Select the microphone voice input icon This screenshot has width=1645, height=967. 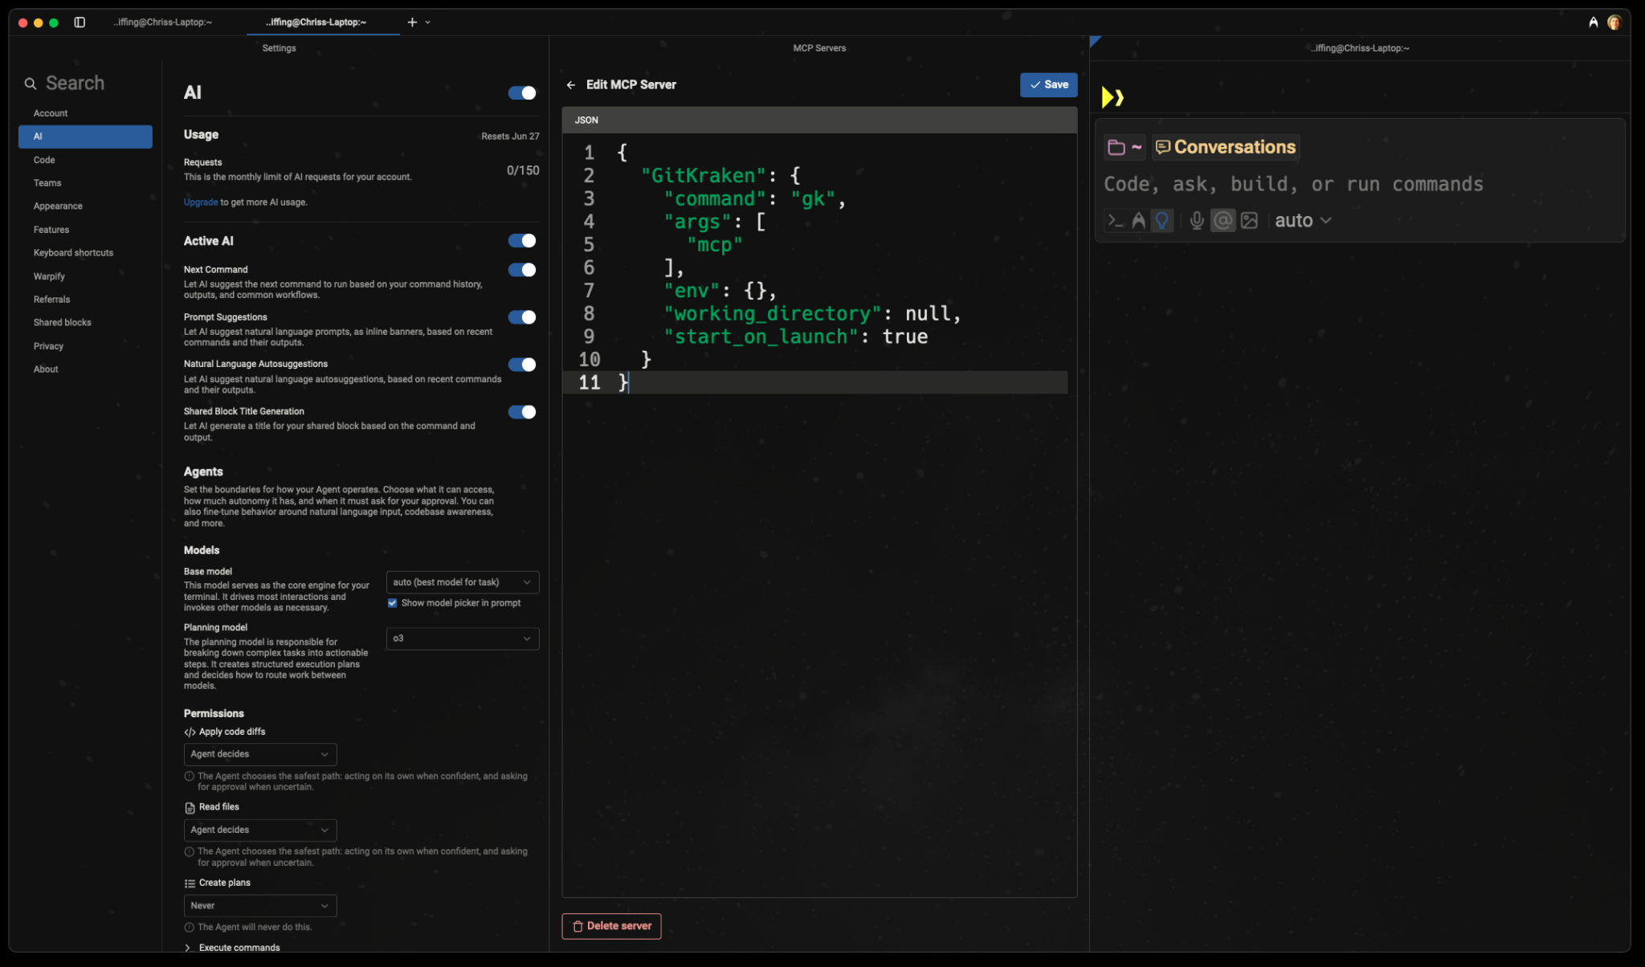point(1195,220)
